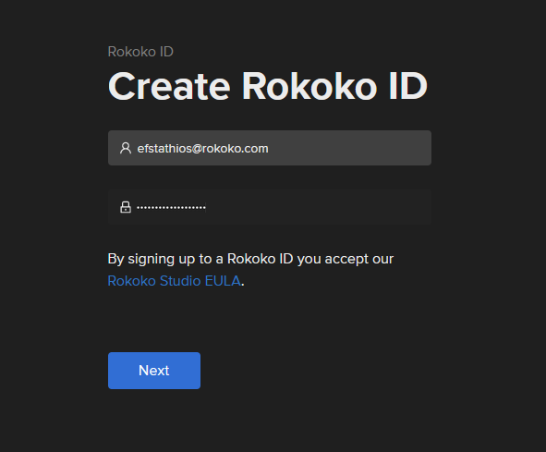Click the padlock icon in password field
Screen dimensions: 546x452
[x=126, y=207]
